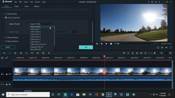Confirm with the OK button
This screenshot has width=175, height=98.
point(86,47)
